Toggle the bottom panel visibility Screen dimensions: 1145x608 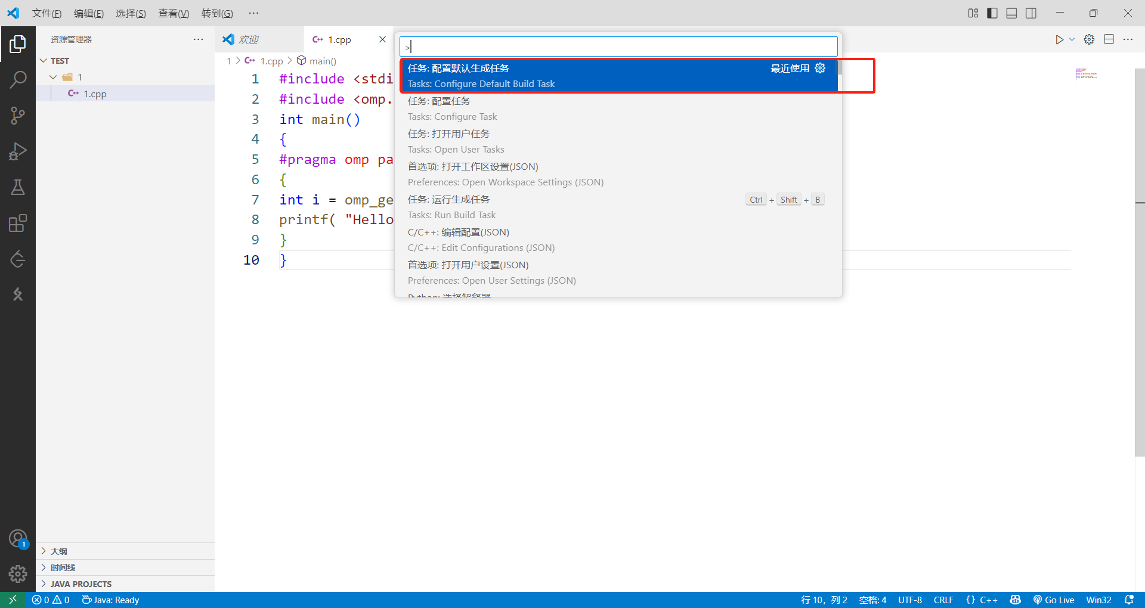coord(1011,13)
